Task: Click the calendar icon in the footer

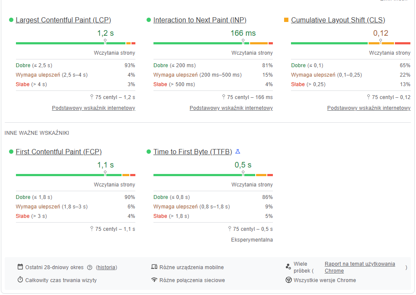Action: [20, 267]
